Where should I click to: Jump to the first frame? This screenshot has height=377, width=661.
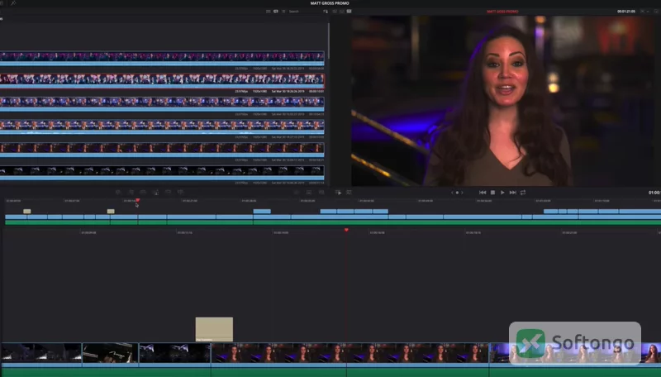click(x=483, y=193)
